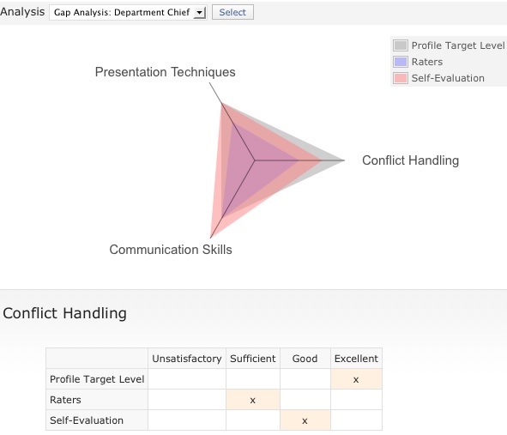Click the dropdown arrow next to Department Chief
The image size is (507, 435).
coord(200,13)
